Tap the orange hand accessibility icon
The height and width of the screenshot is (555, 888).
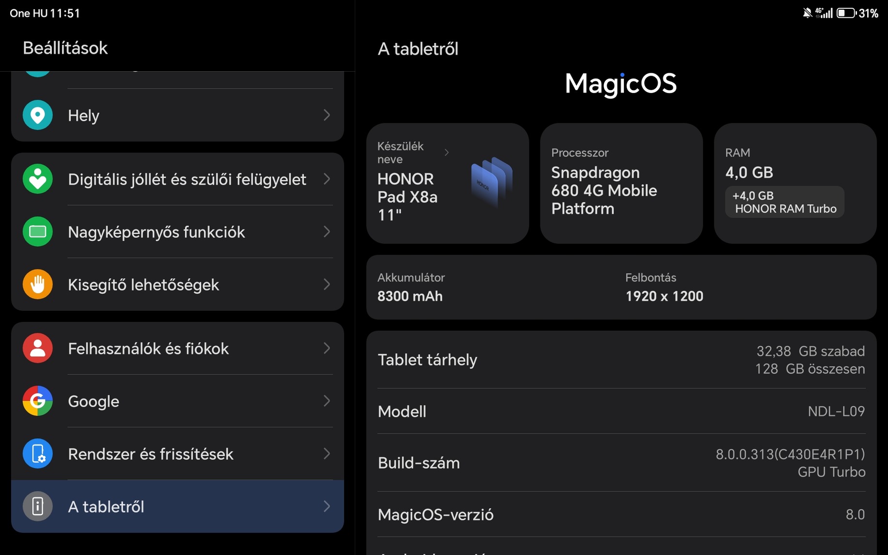pyautogui.click(x=38, y=284)
